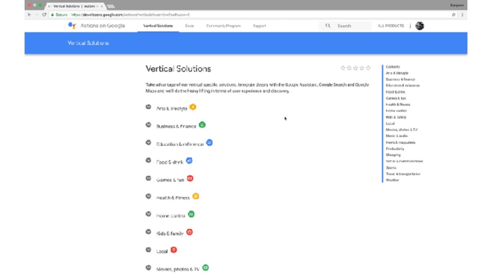Click the Movies, photos & TV green icon
Viewport: 492px width, 276px height.
point(206,268)
